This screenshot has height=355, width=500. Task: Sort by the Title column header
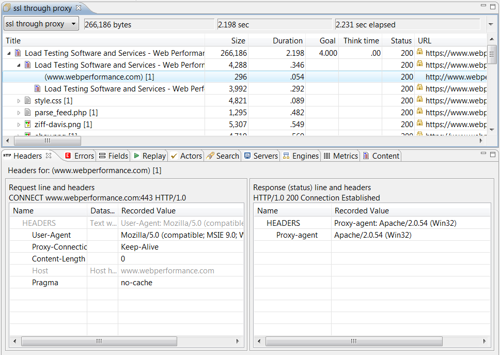tap(104, 40)
